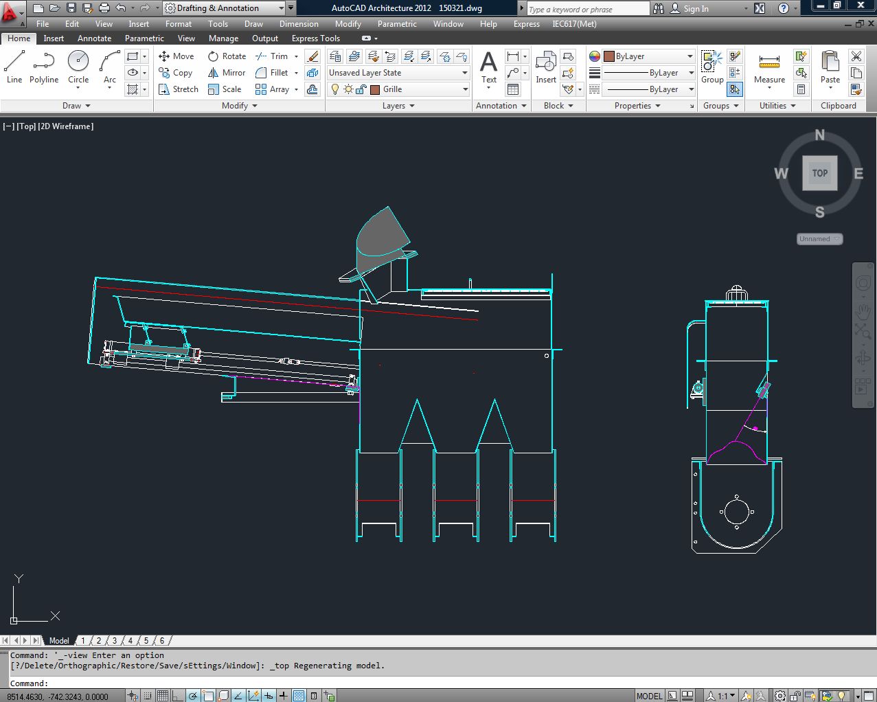
Task: Open the Dimension menu
Action: point(299,24)
